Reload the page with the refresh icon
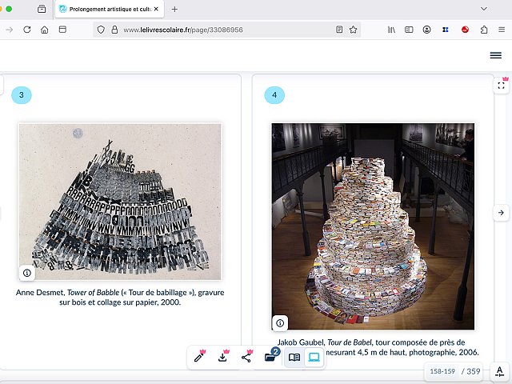 coord(27,30)
